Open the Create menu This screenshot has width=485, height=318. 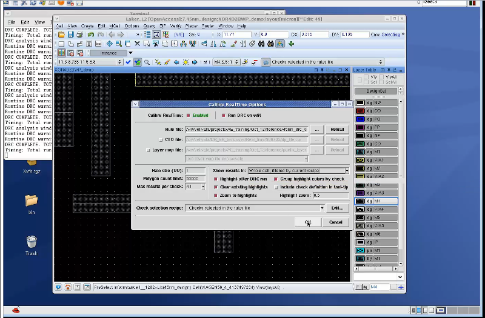click(x=87, y=26)
